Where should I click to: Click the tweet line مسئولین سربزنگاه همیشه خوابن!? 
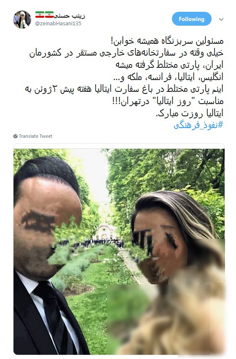(167, 41)
